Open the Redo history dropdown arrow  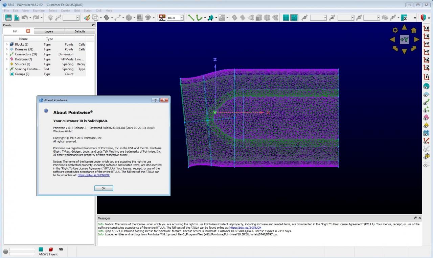[x=41, y=18]
